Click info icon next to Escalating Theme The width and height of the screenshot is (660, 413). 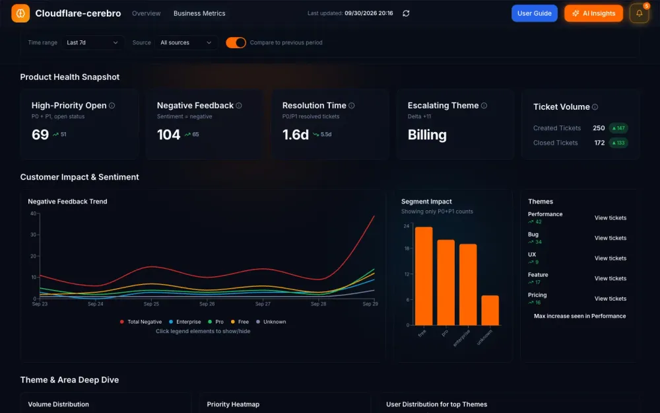click(484, 106)
